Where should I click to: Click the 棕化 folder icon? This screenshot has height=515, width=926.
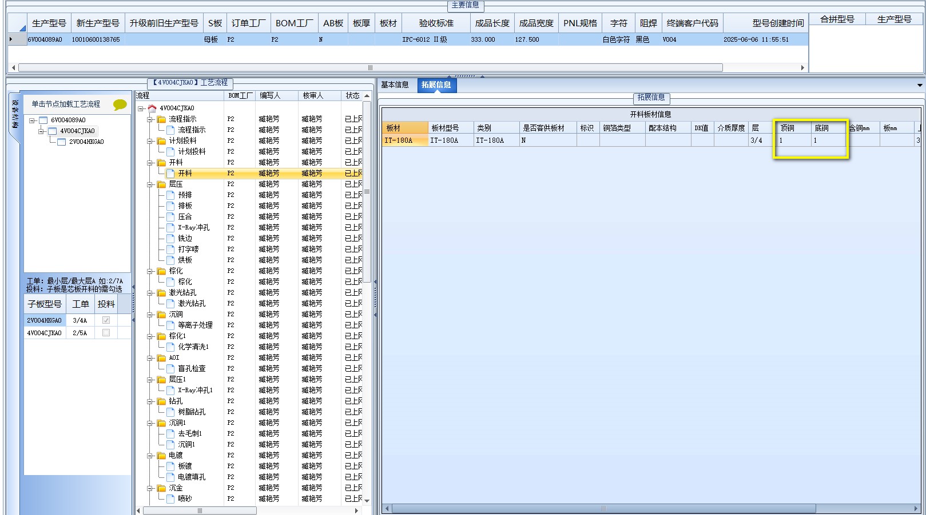click(161, 271)
